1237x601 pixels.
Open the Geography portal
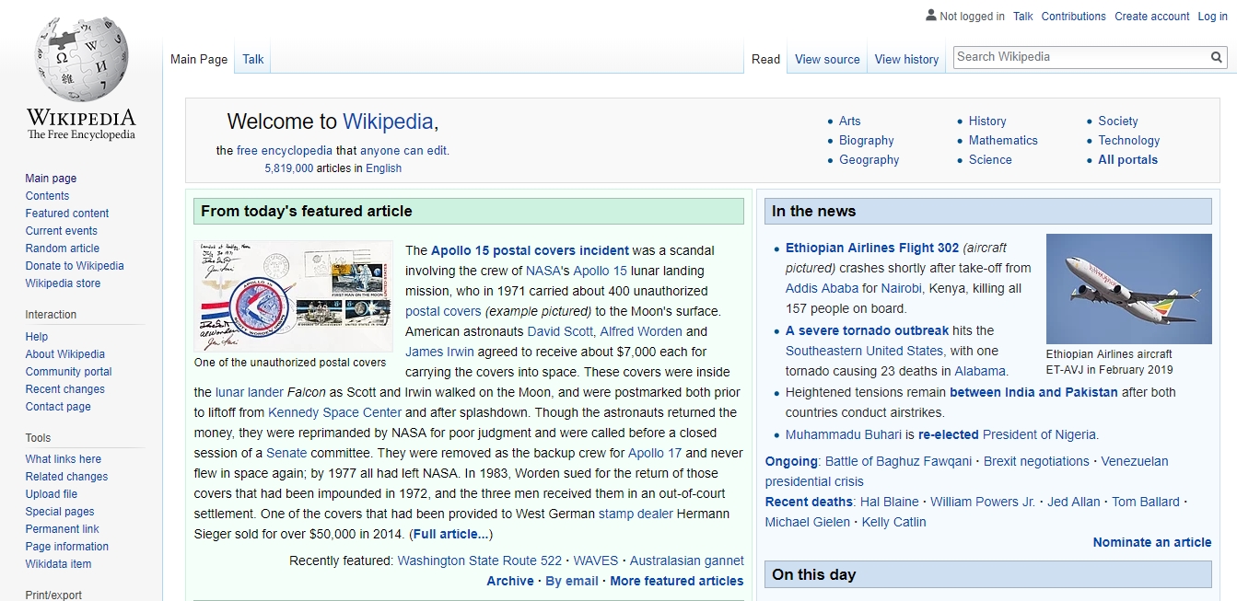coord(869,160)
